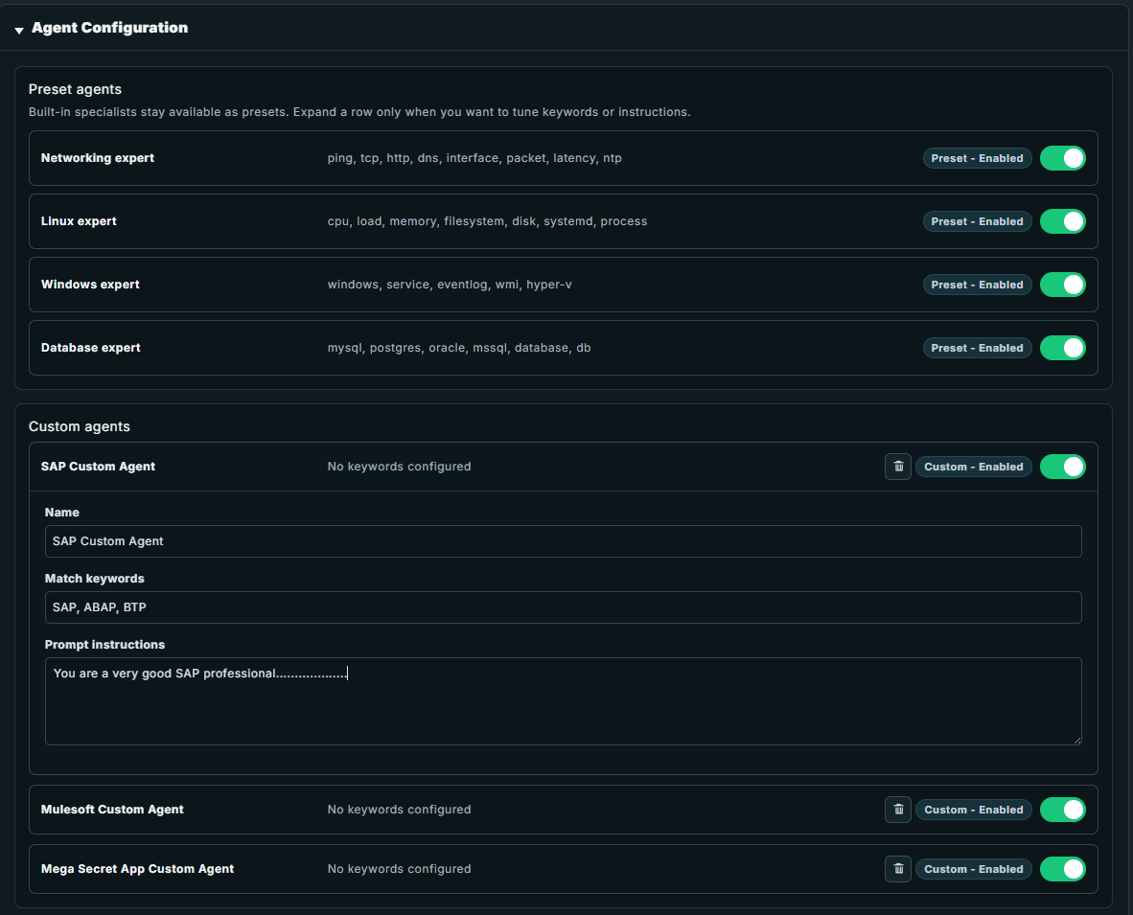The height and width of the screenshot is (915, 1133).
Task: Click Mega Secret App's Custom - Enabled badge
Action: (973, 869)
